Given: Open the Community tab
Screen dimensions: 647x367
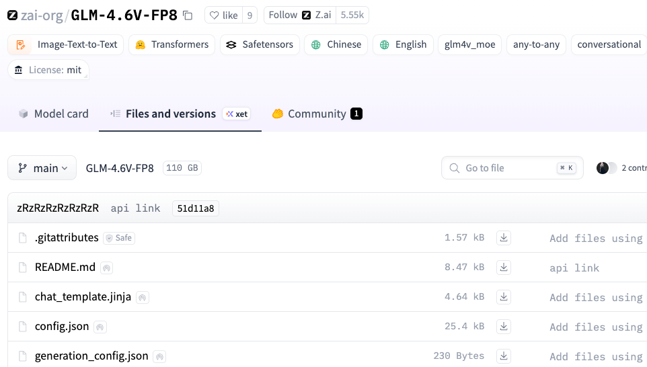Looking at the screenshot, I should point(317,114).
